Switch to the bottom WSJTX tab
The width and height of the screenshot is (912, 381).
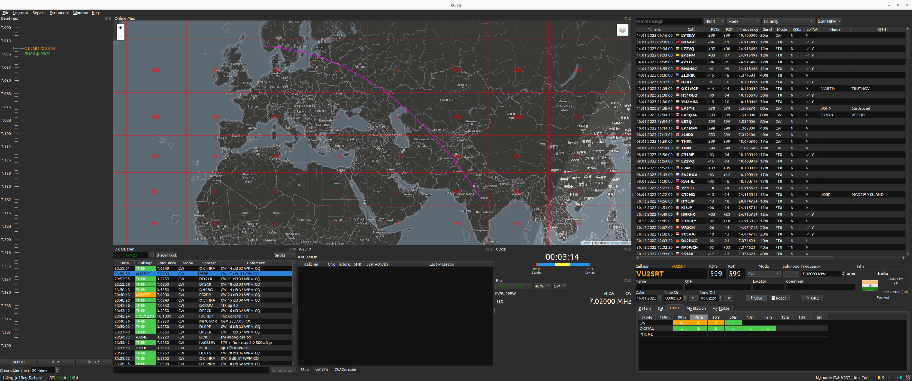tap(321, 370)
